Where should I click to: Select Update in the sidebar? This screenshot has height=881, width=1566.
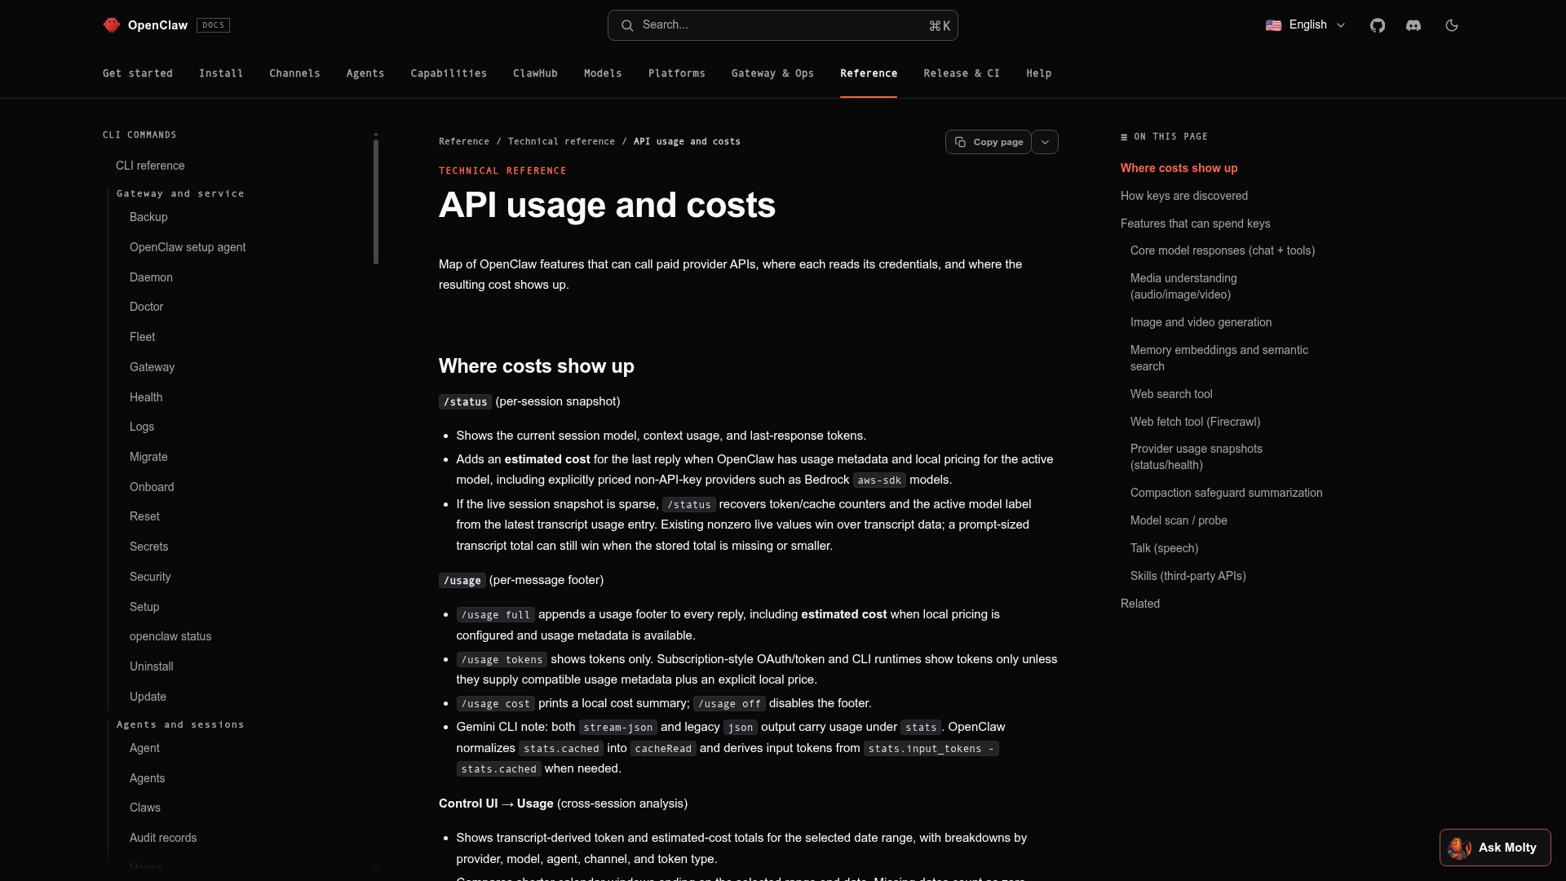(148, 697)
